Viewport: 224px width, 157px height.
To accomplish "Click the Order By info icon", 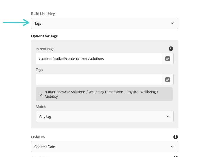I will click(176, 137).
